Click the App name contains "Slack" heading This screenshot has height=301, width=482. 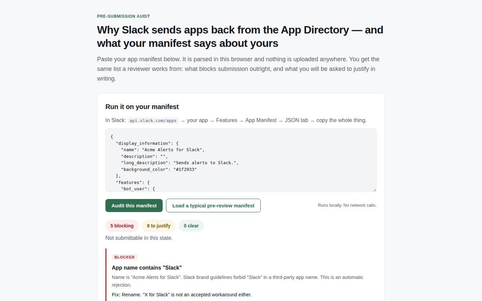click(147, 268)
